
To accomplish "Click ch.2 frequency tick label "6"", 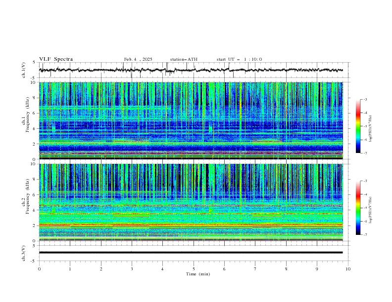I will 34,195.
